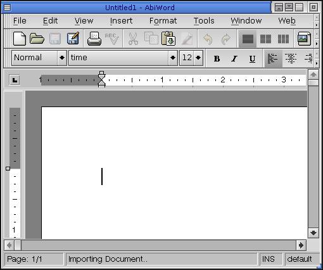
Task: Toggle underline formatting
Action: (252, 59)
